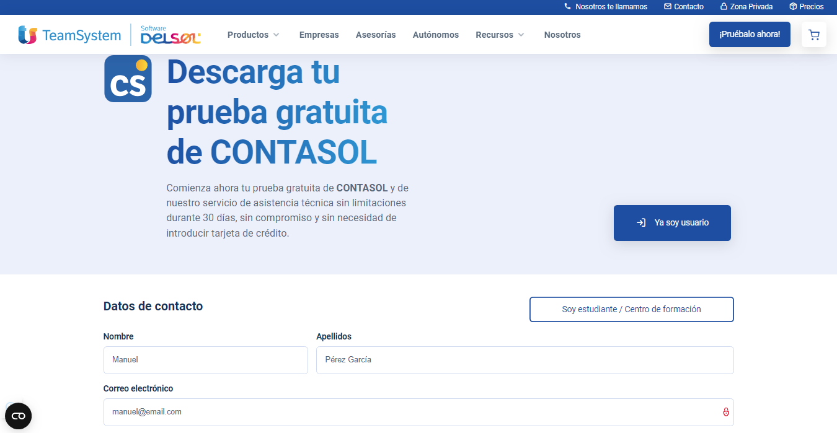Open the Zona Privada link

pyautogui.click(x=751, y=7)
